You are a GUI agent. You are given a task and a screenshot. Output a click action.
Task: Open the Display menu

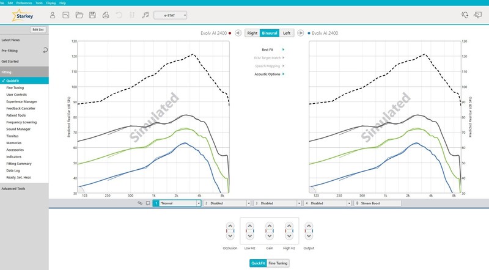click(x=51, y=3)
